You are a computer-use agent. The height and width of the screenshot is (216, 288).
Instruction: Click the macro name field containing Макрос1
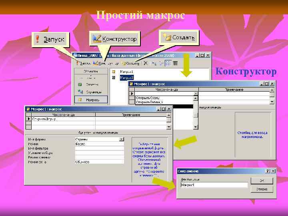pos(214,185)
